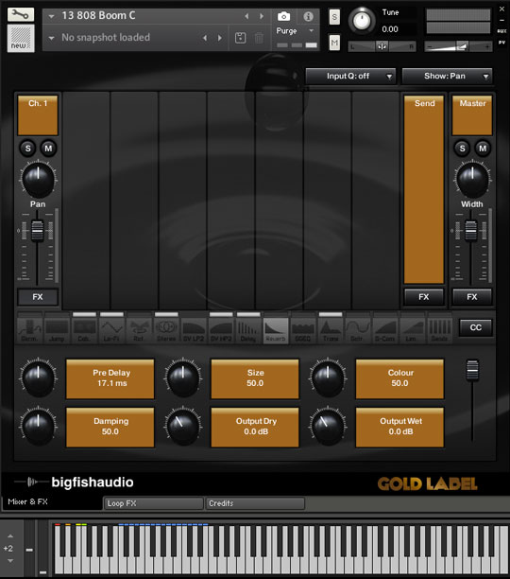The height and width of the screenshot is (579, 510).
Task: Select the Master channel header
Action: 472,115
